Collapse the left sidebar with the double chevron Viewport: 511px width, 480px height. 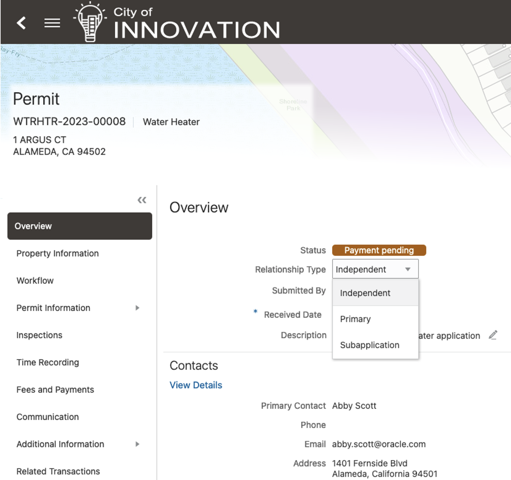click(x=142, y=200)
